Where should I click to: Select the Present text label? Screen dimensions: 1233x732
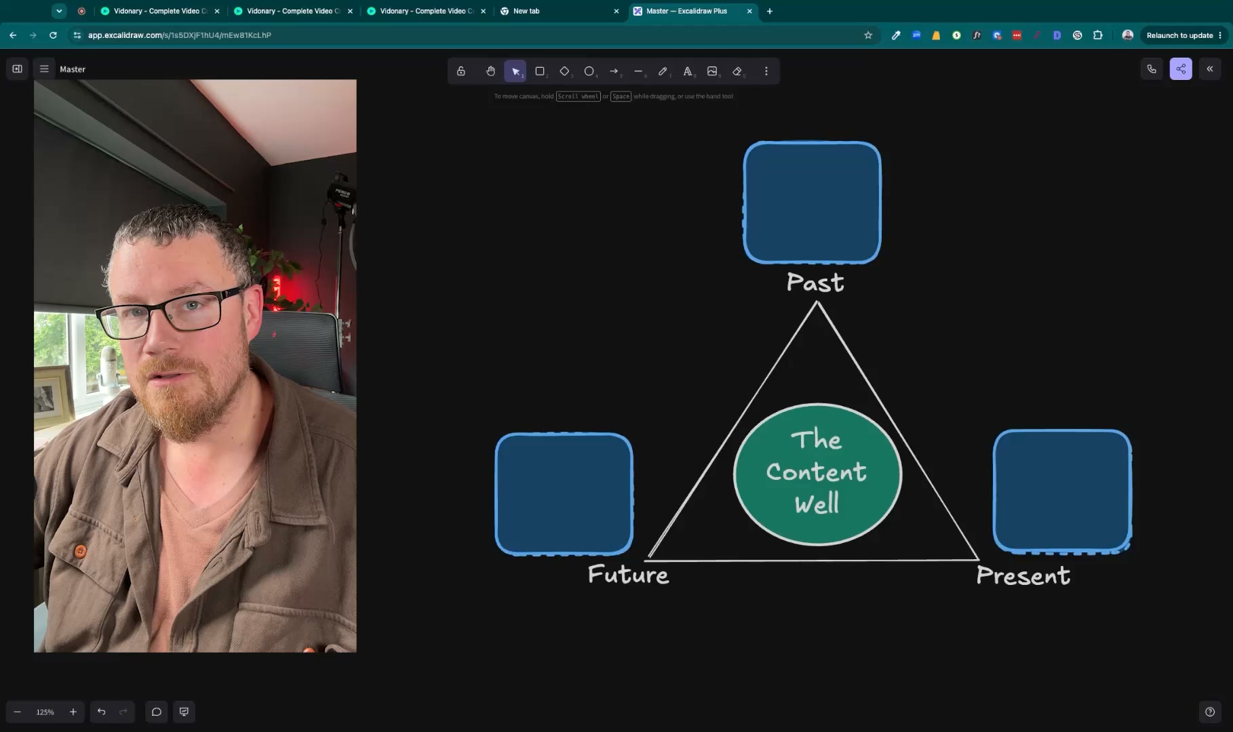tap(1023, 575)
